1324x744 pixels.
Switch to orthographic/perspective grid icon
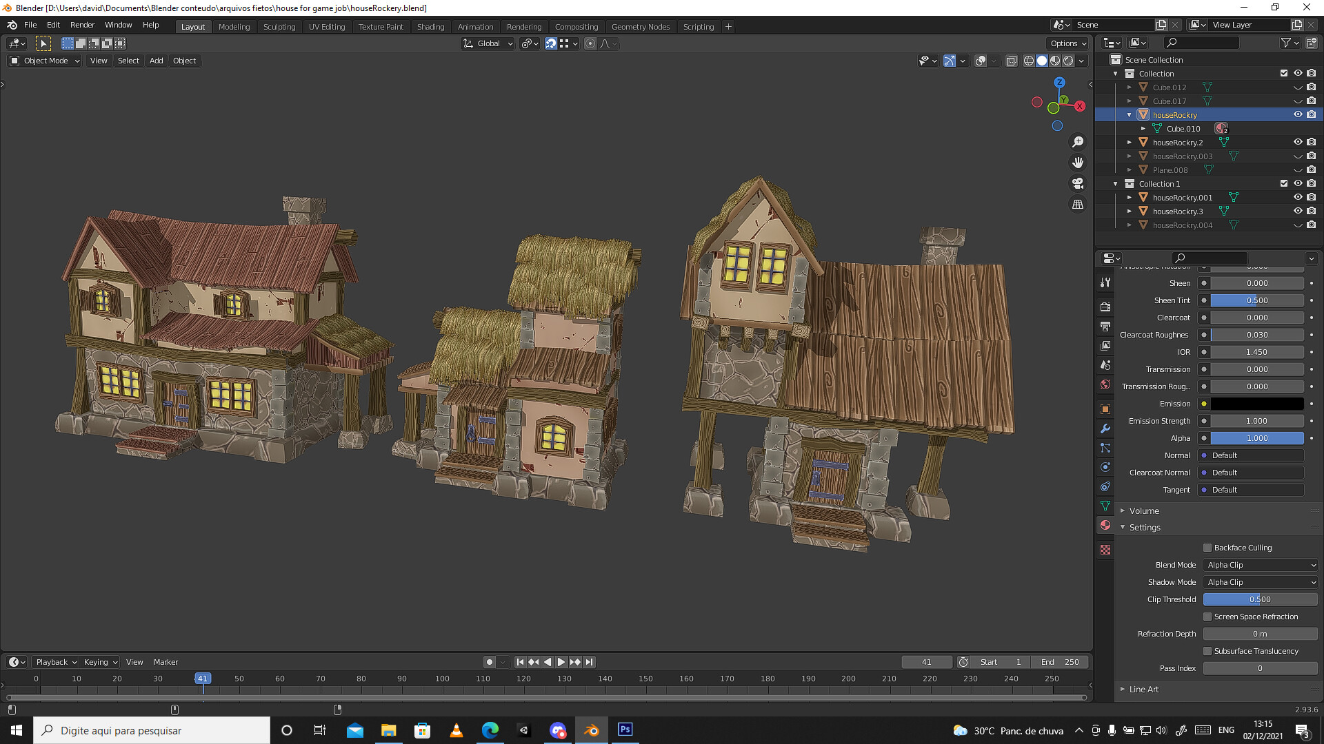click(x=1078, y=205)
